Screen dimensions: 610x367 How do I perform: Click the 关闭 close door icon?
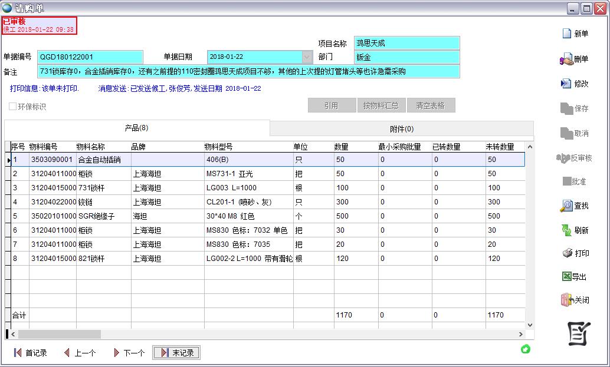[x=567, y=300]
